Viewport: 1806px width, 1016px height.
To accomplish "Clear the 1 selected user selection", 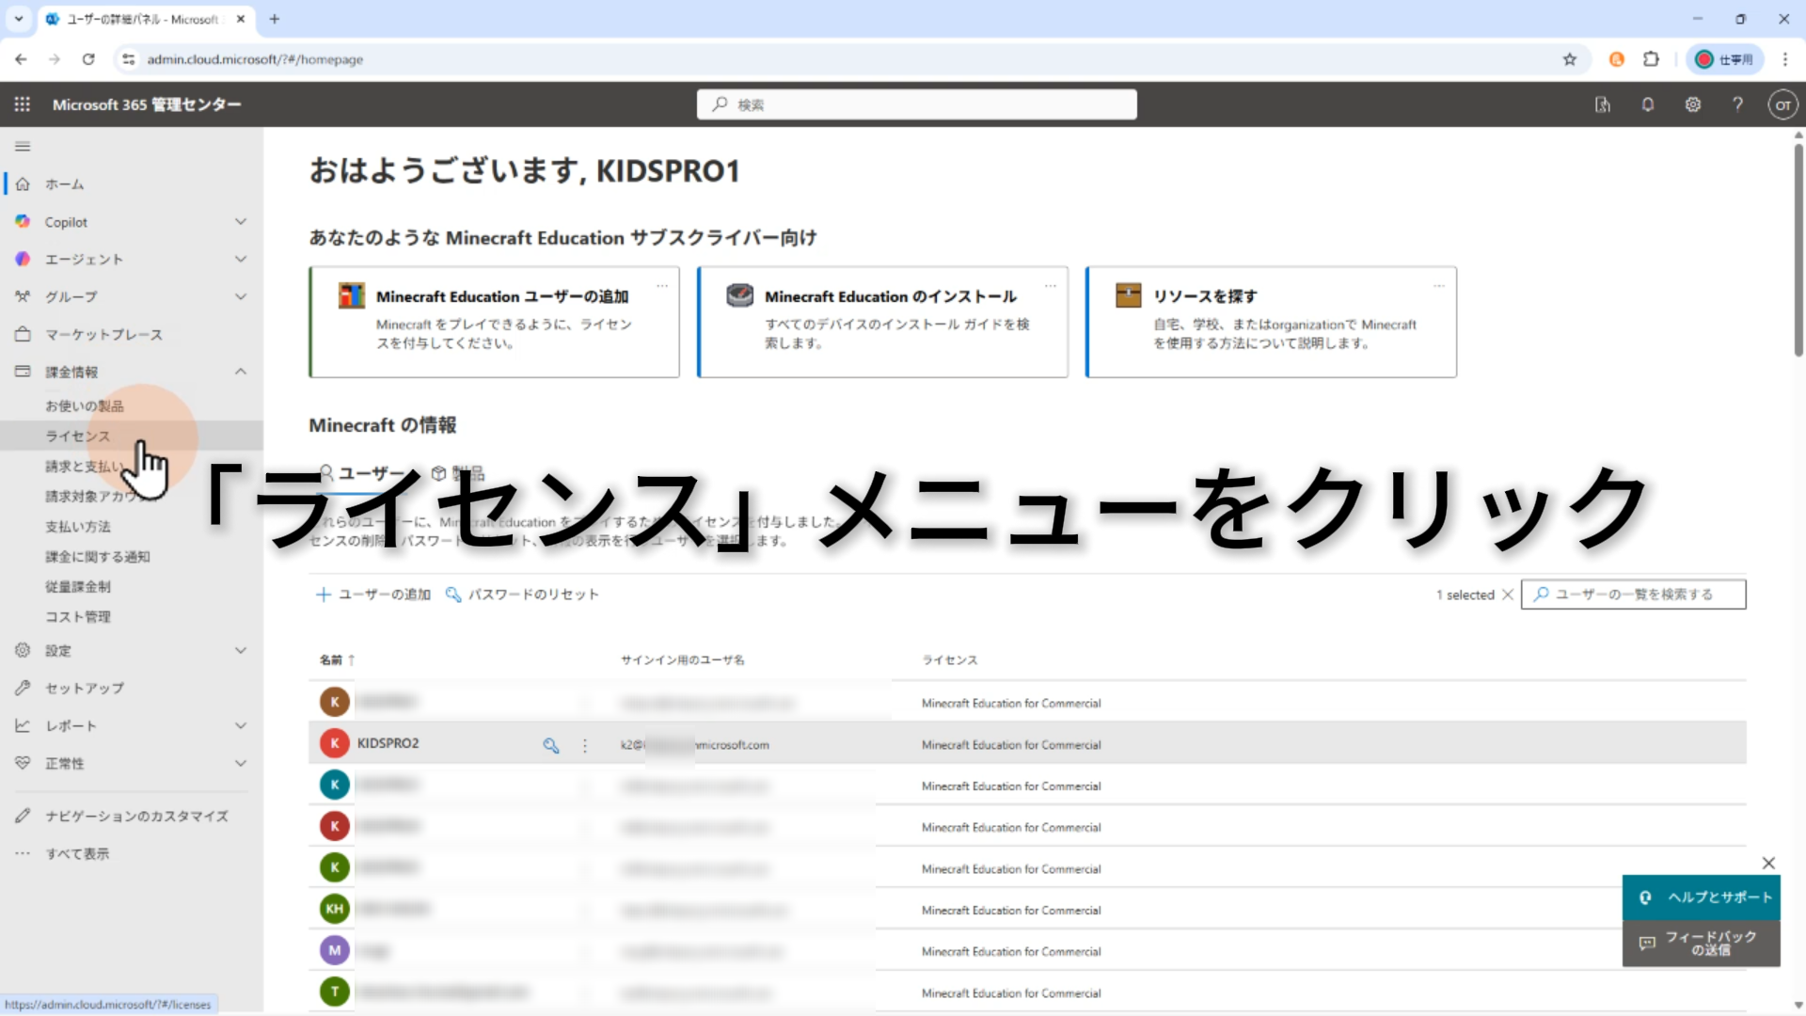I will pos(1508,595).
